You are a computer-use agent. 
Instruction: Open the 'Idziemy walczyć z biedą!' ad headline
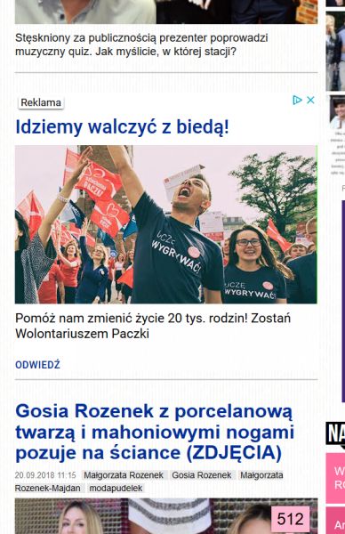[122, 127]
